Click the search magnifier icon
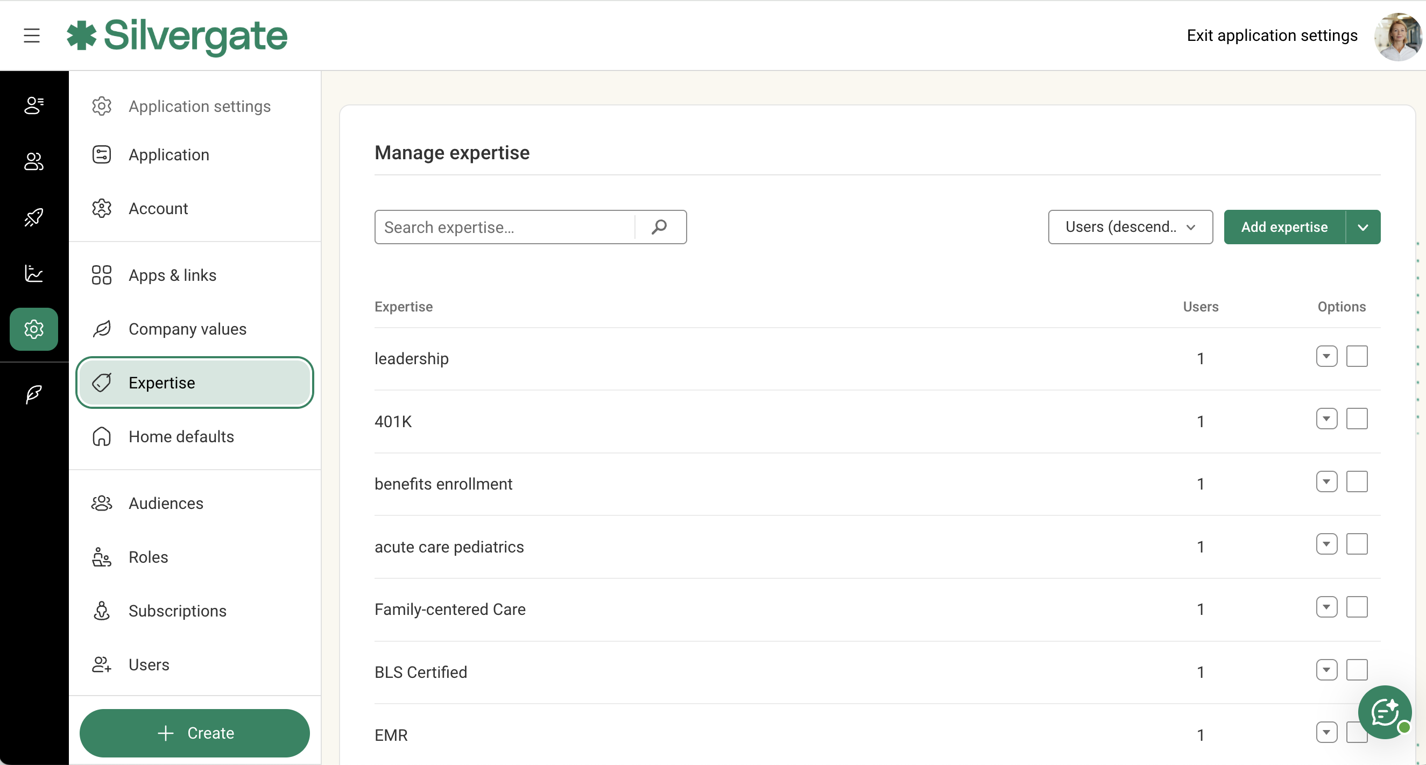1426x765 pixels. pyautogui.click(x=660, y=227)
